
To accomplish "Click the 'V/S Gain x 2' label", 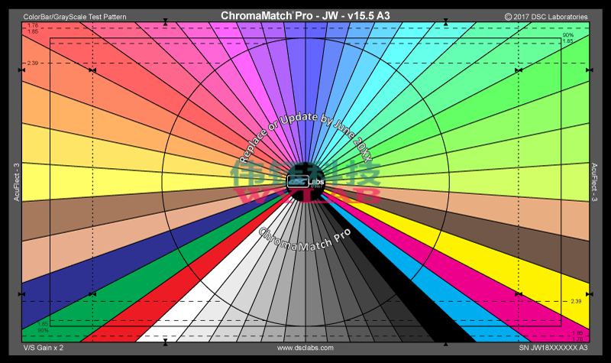I will [44, 348].
